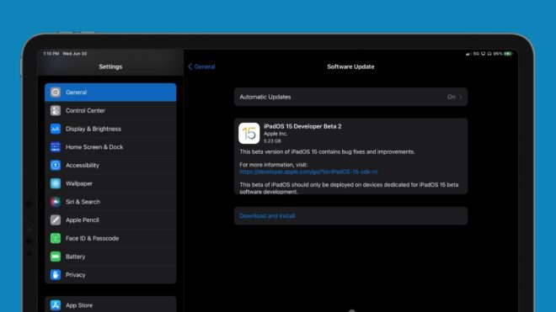556x312 pixels.
Task: Tap the Display & Brightness AA icon
Action: (56, 129)
